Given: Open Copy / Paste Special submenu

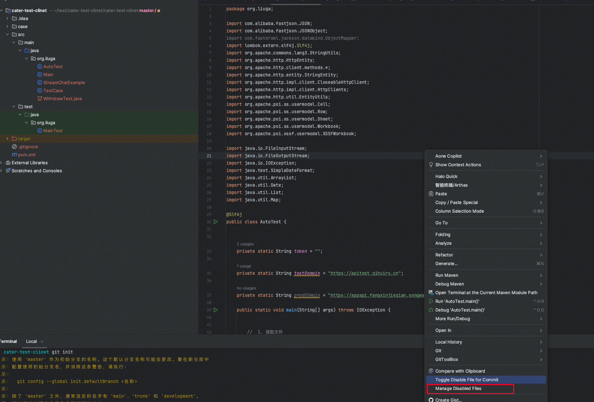Looking at the screenshot, I should [x=486, y=202].
